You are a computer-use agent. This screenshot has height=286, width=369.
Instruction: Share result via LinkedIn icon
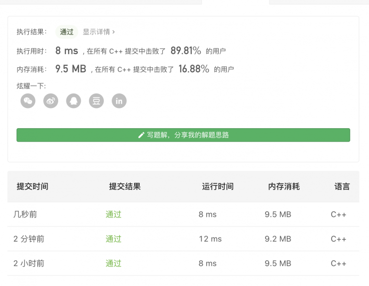(x=119, y=101)
